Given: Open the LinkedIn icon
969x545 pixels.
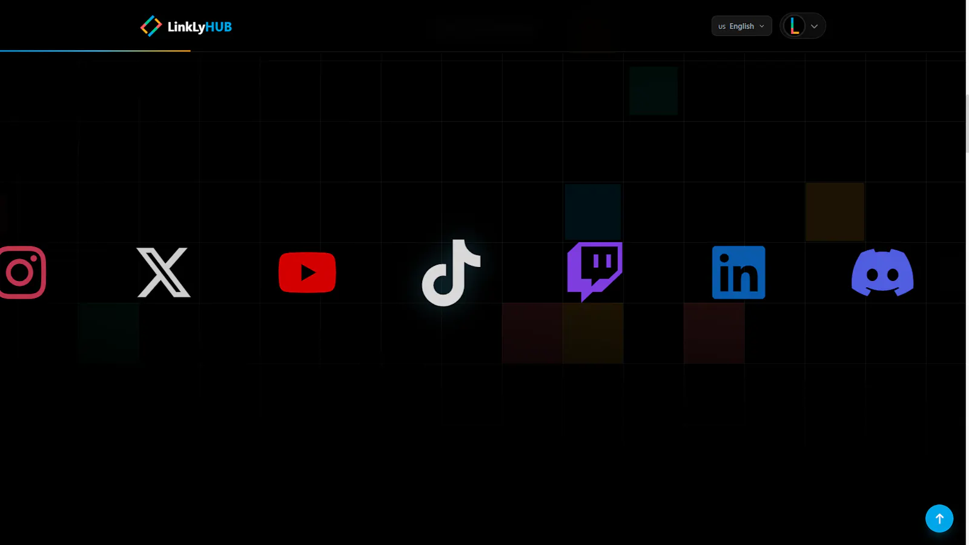Looking at the screenshot, I should [739, 272].
